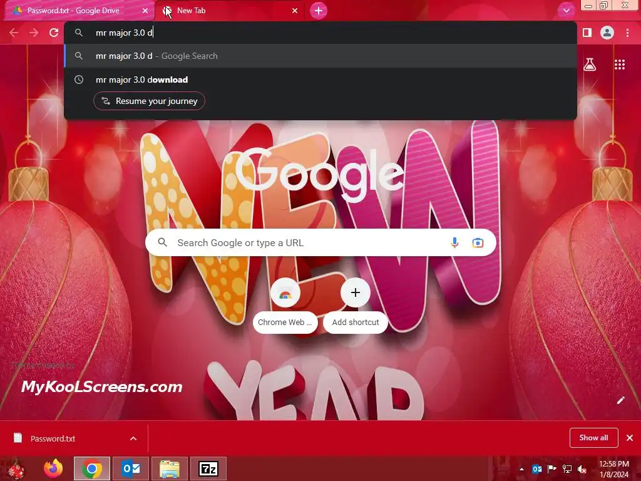
Task: Open the Google apps grid
Action: pyautogui.click(x=620, y=65)
